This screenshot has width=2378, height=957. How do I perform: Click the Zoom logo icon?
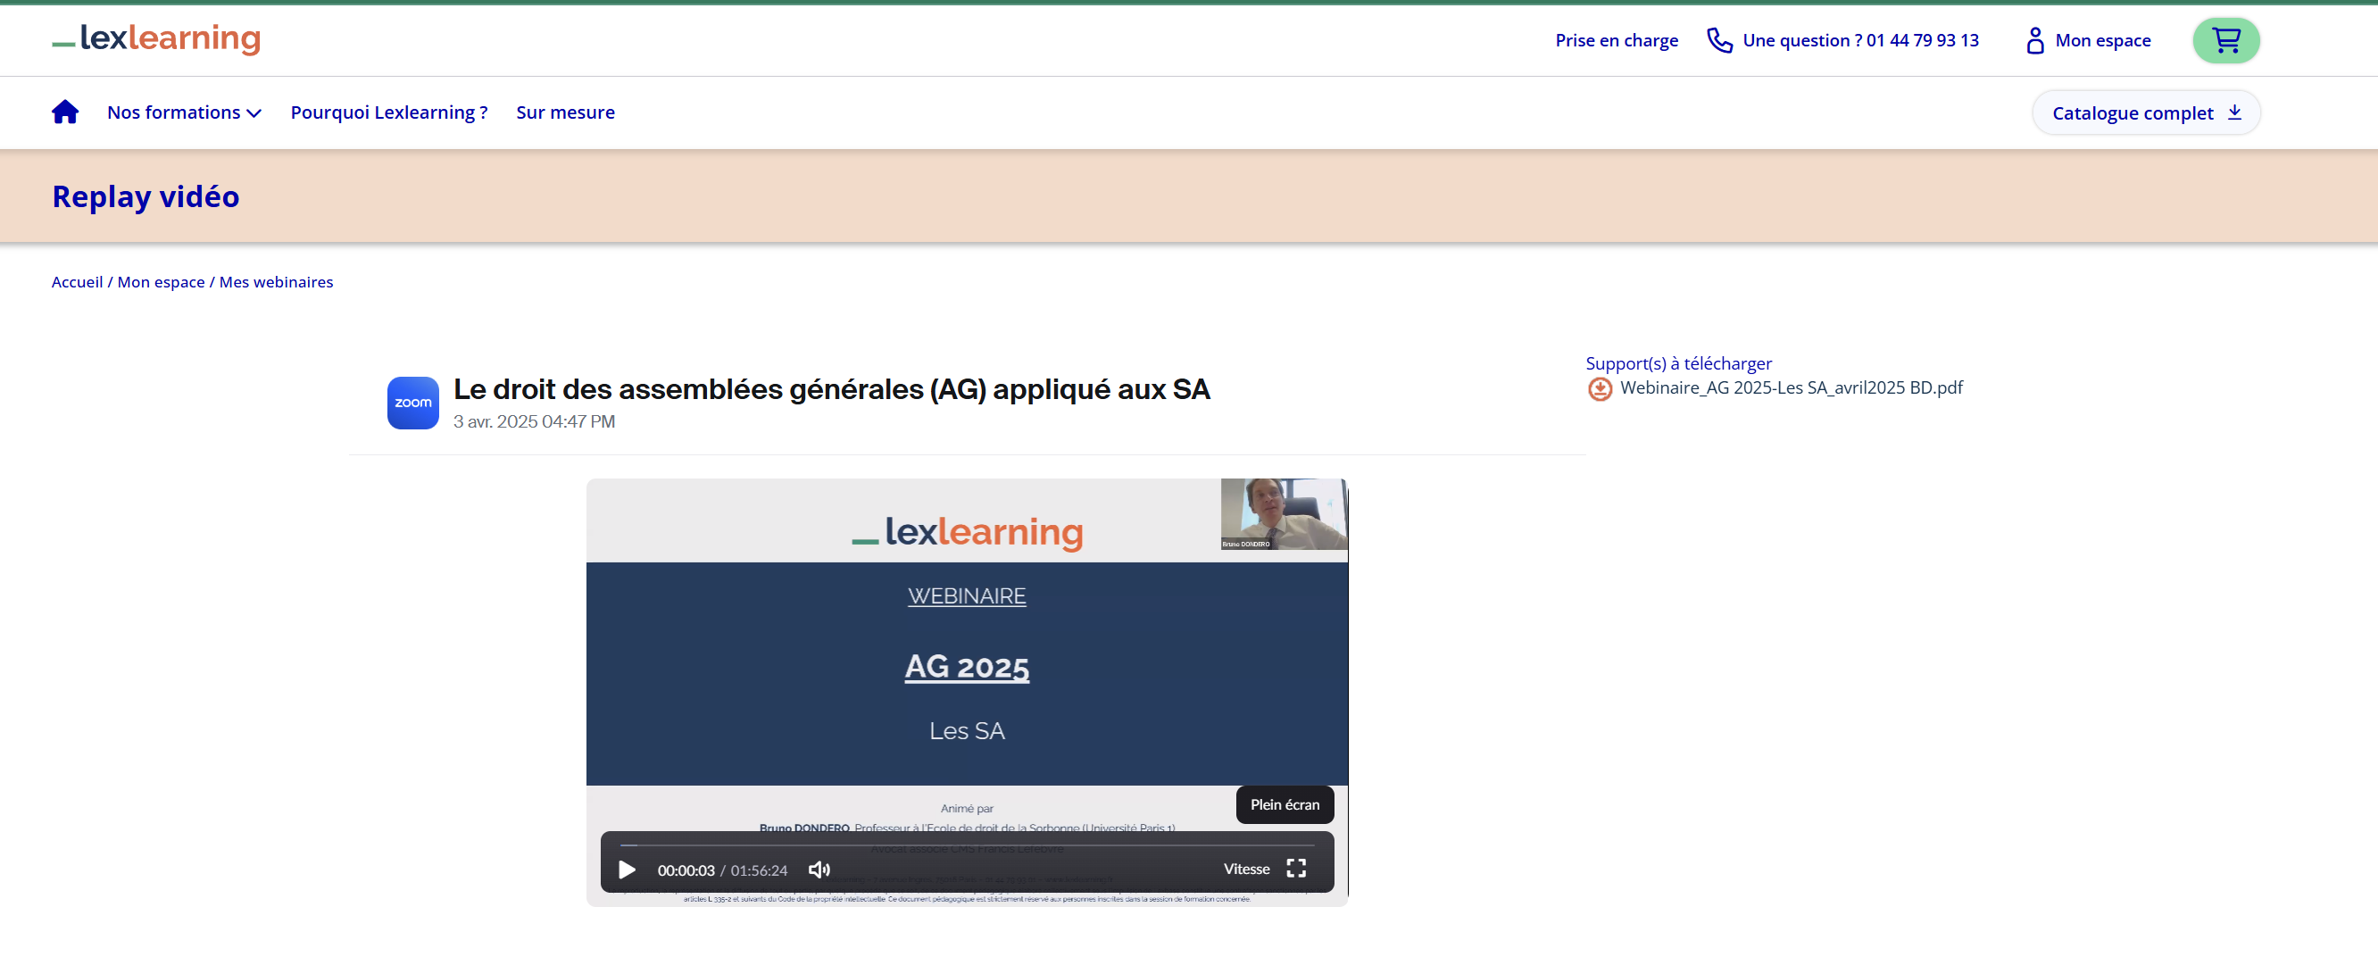412,403
